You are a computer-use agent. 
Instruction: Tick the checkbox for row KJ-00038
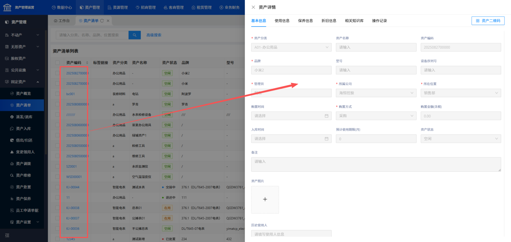coord(57,208)
